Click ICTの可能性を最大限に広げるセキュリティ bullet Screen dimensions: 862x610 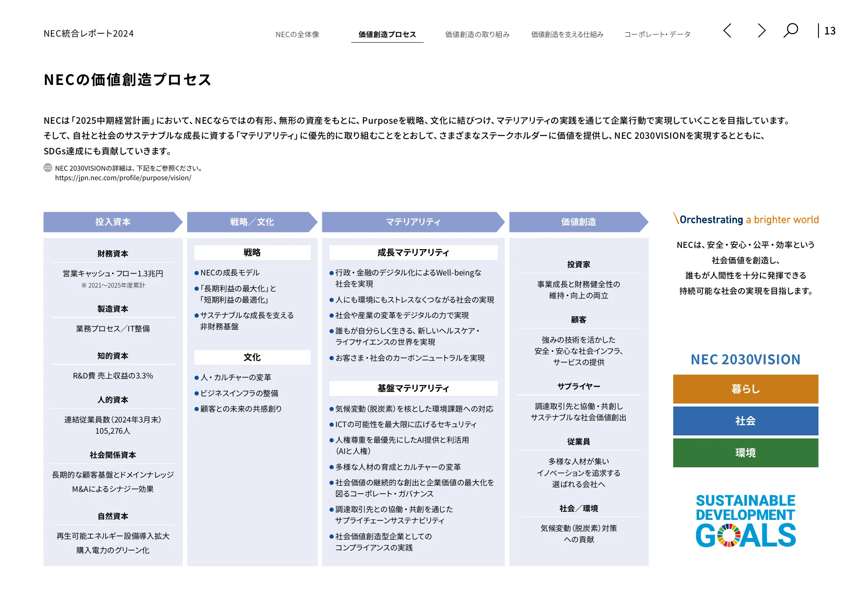click(403, 424)
